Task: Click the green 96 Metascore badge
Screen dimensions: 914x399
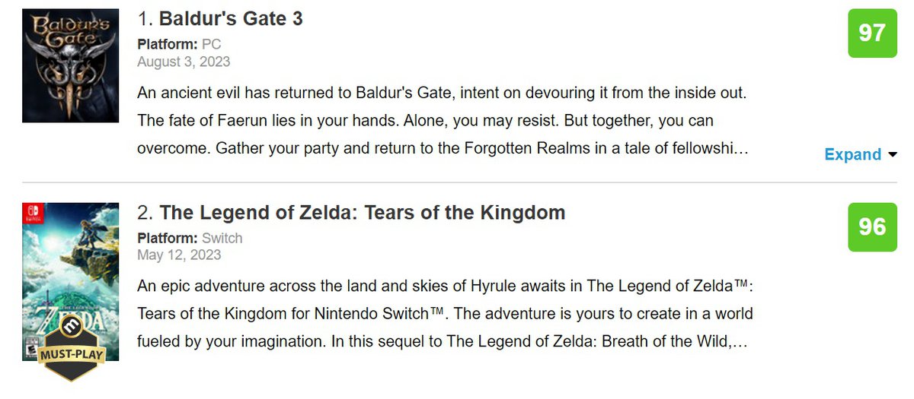Action: [x=871, y=227]
